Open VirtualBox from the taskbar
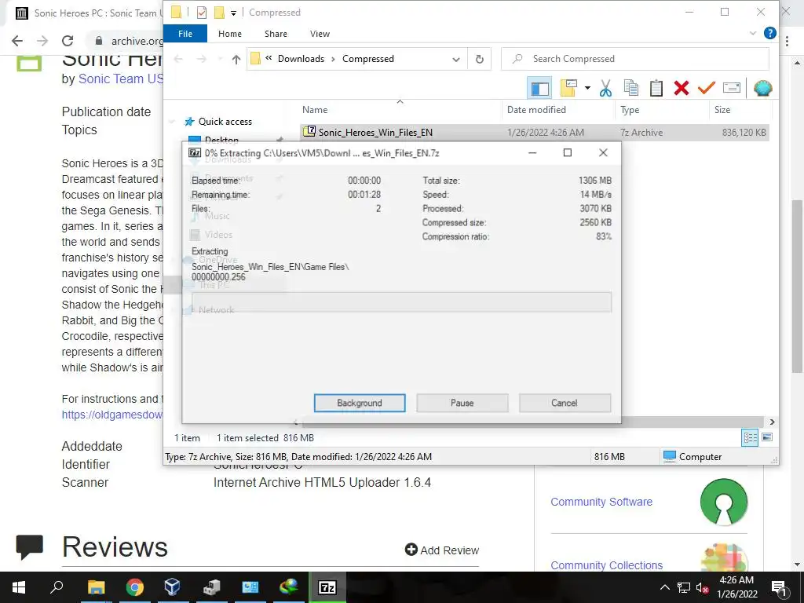 [x=172, y=587]
